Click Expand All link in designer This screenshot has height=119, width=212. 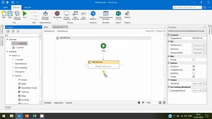pyautogui.click(x=150, y=31)
